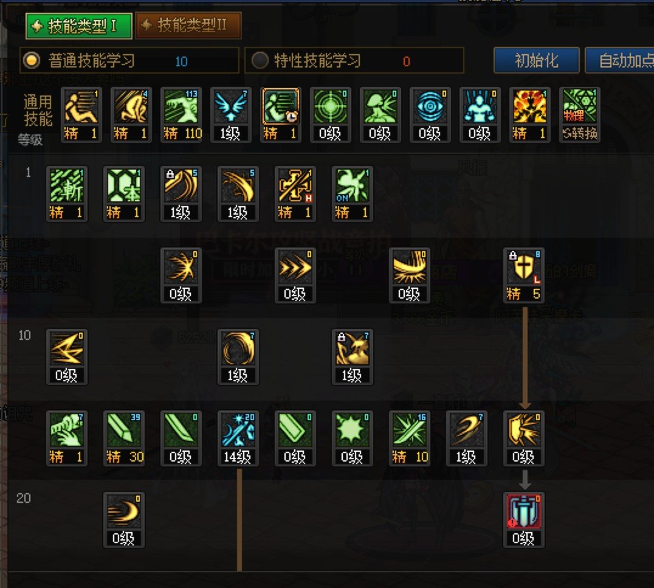Click the lightning bolt skill at level 10
The height and width of the screenshot is (588, 654).
tap(67, 357)
